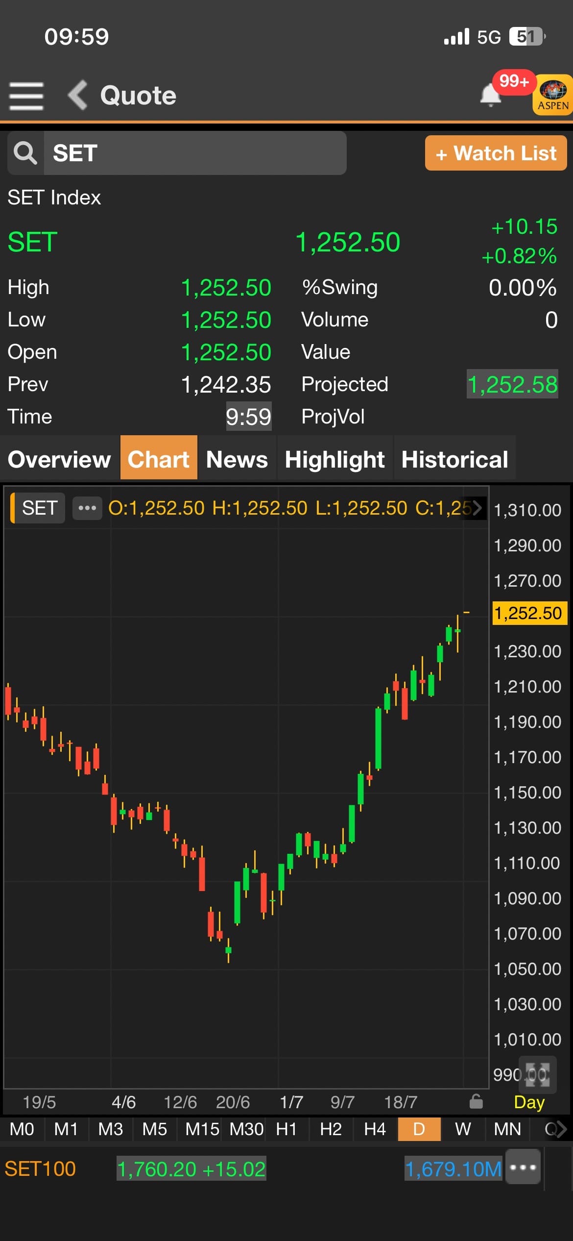Tap the cellular signal bars

tap(456, 37)
